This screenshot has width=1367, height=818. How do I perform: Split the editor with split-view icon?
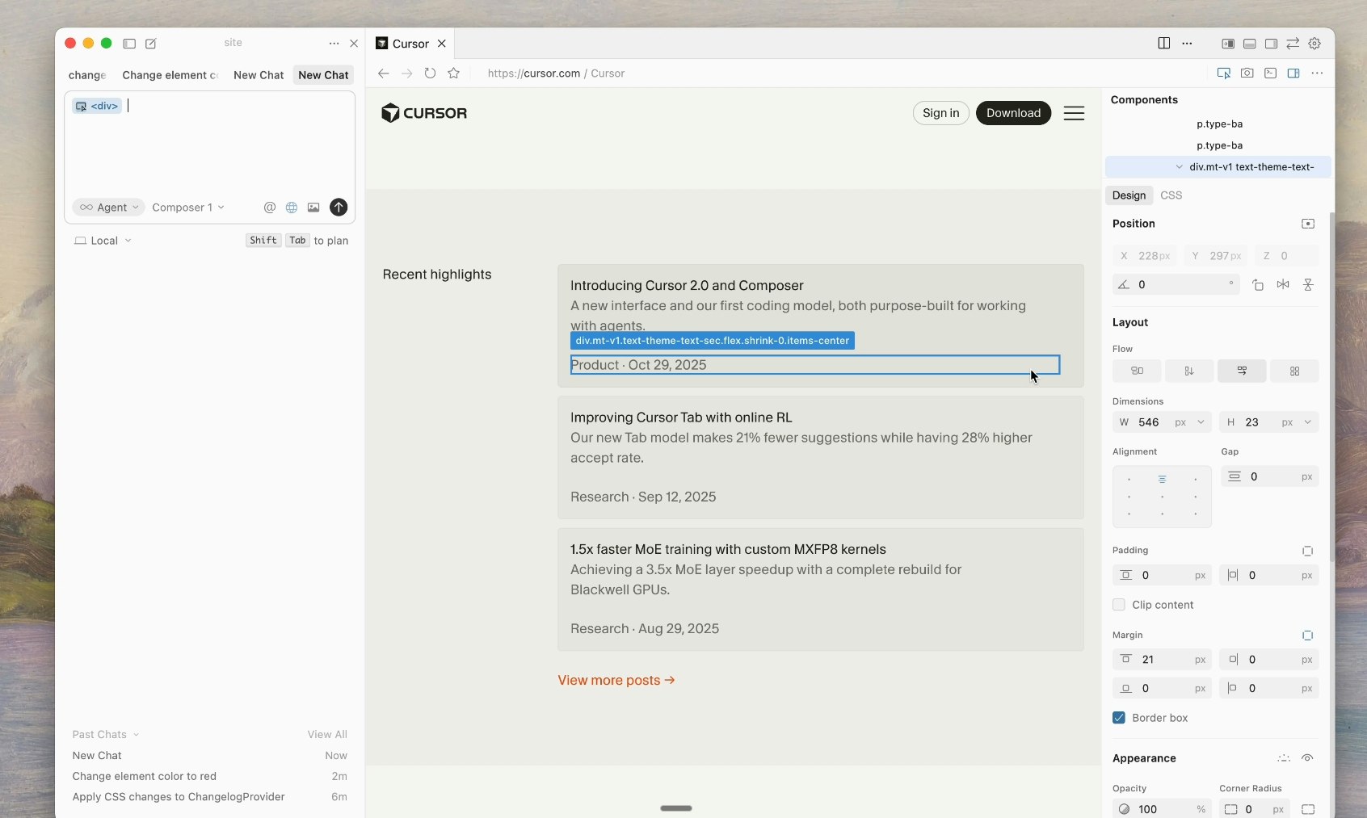pyautogui.click(x=1164, y=44)
